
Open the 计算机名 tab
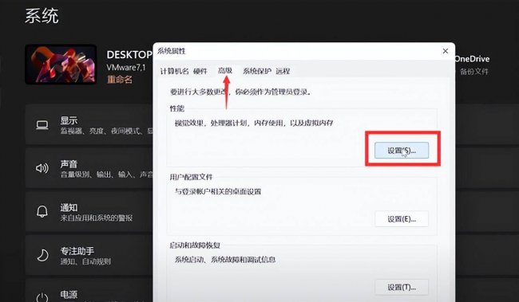pyautogui.click(x=174, y=71)
